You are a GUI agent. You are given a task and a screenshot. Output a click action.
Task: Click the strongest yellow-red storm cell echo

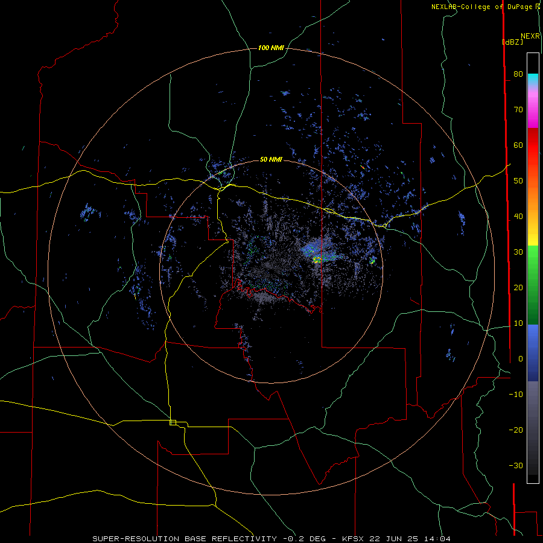(x=317, y=259)
